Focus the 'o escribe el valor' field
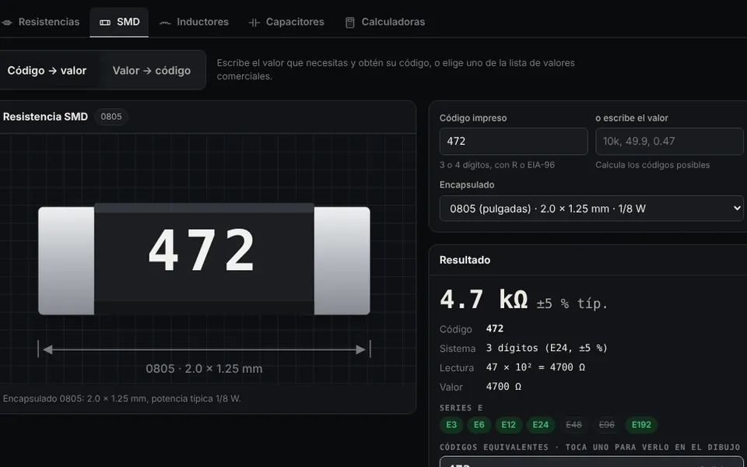This screenshot has height=467, width=747. coord(669,141)
